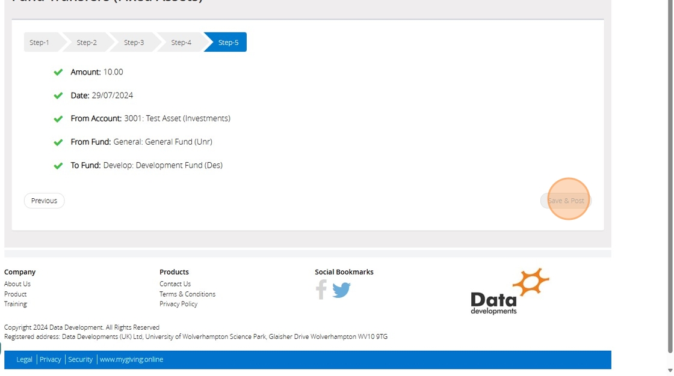Click the date value 29/07/2024
Viewport: 674px width, 376px height.
click(112, 96)
